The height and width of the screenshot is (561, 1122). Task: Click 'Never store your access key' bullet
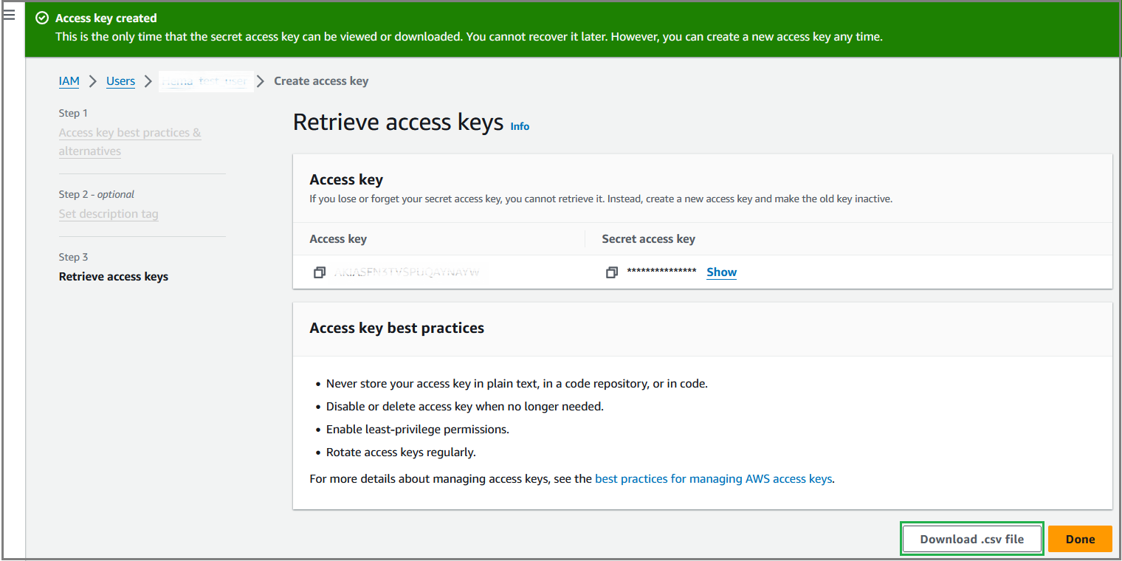coord(517,383)
